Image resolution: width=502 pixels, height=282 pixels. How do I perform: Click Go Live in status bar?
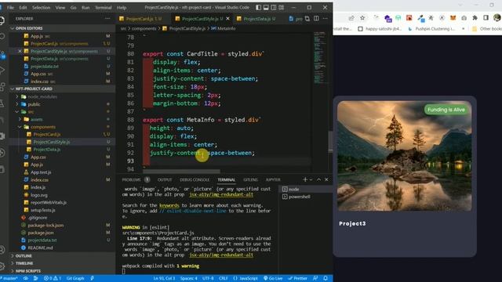[273, 278]
